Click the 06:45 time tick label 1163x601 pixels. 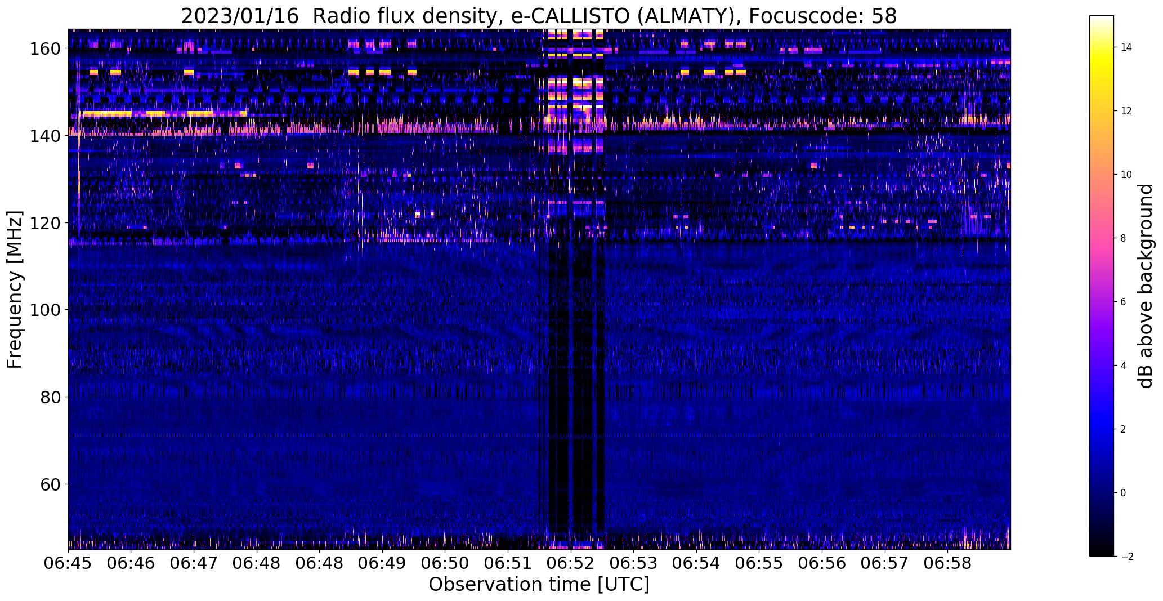69,563
